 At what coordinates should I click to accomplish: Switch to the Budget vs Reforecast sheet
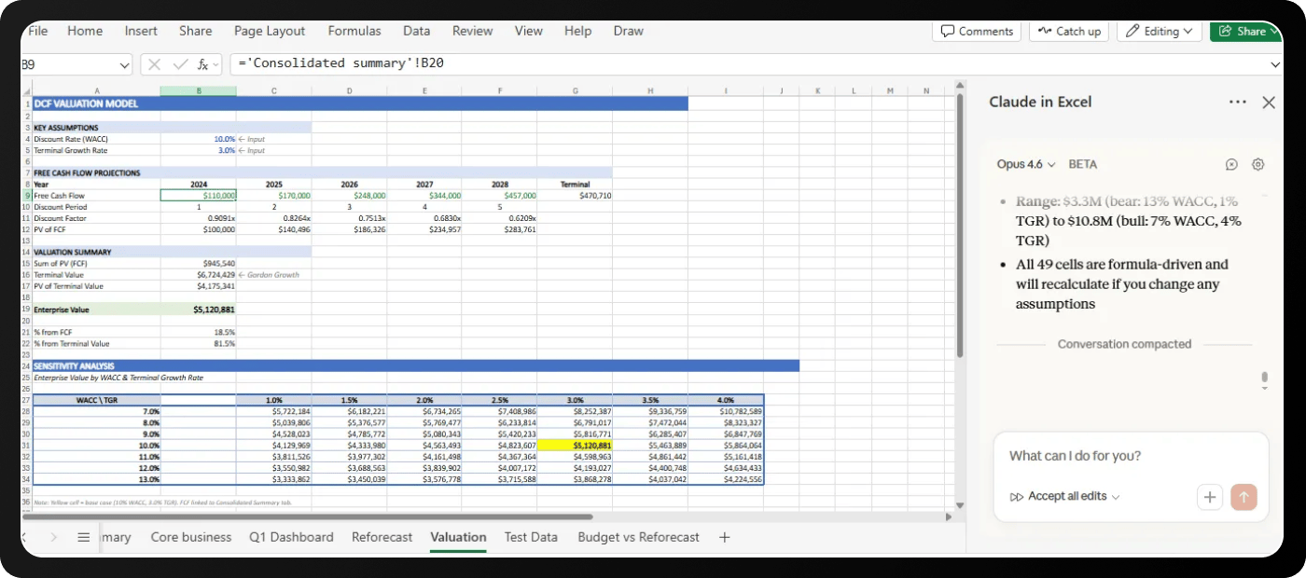coord(638,537)
